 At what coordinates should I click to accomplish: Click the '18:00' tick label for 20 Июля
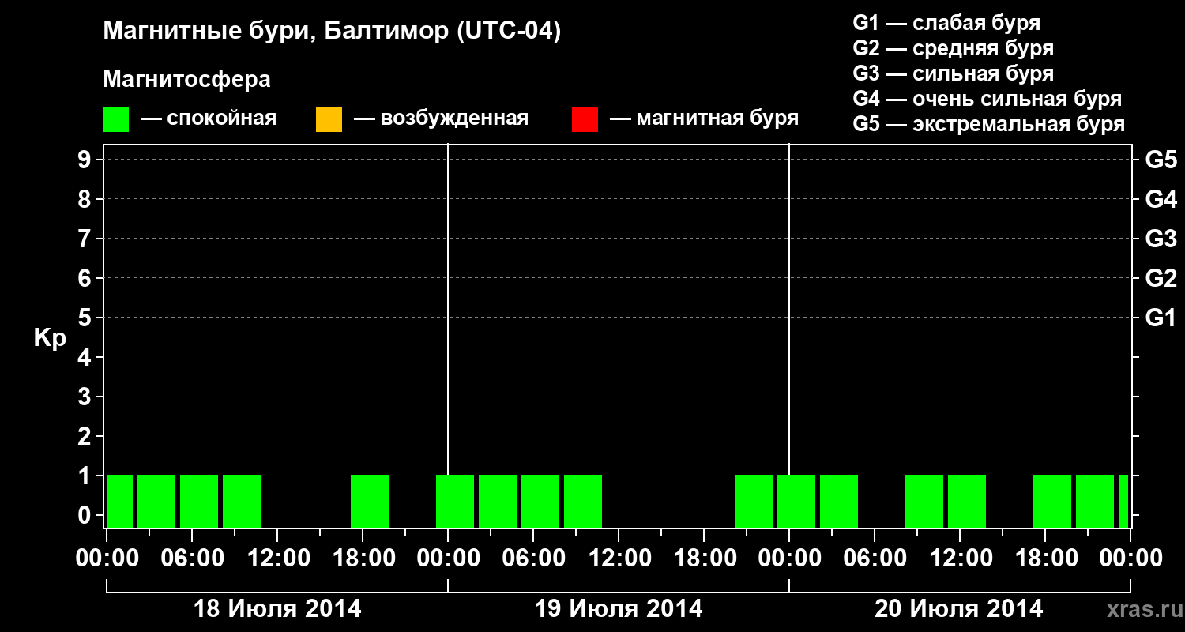coord(1045,559)
